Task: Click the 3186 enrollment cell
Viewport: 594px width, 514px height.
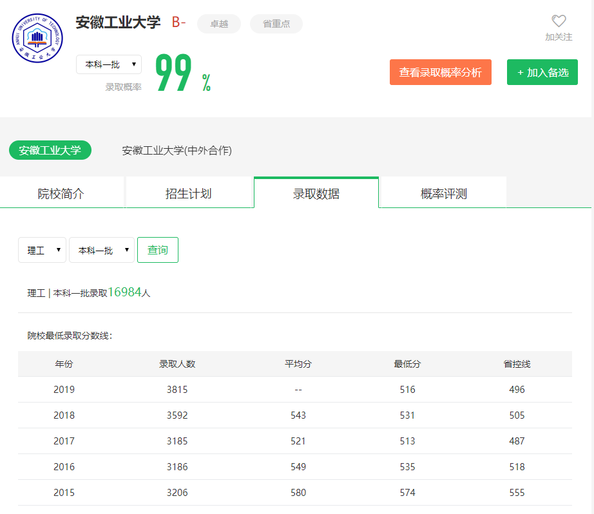Action: tap(177, 466)
